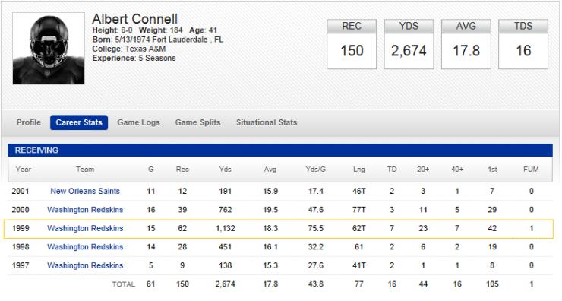Select the Career Stats tab
Screen dimensions: 562x301
[x=79, y=122]
